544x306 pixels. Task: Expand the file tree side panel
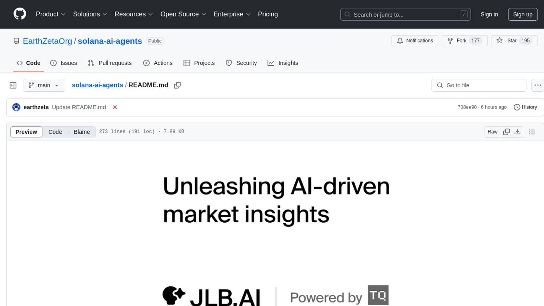click(13, 85)
